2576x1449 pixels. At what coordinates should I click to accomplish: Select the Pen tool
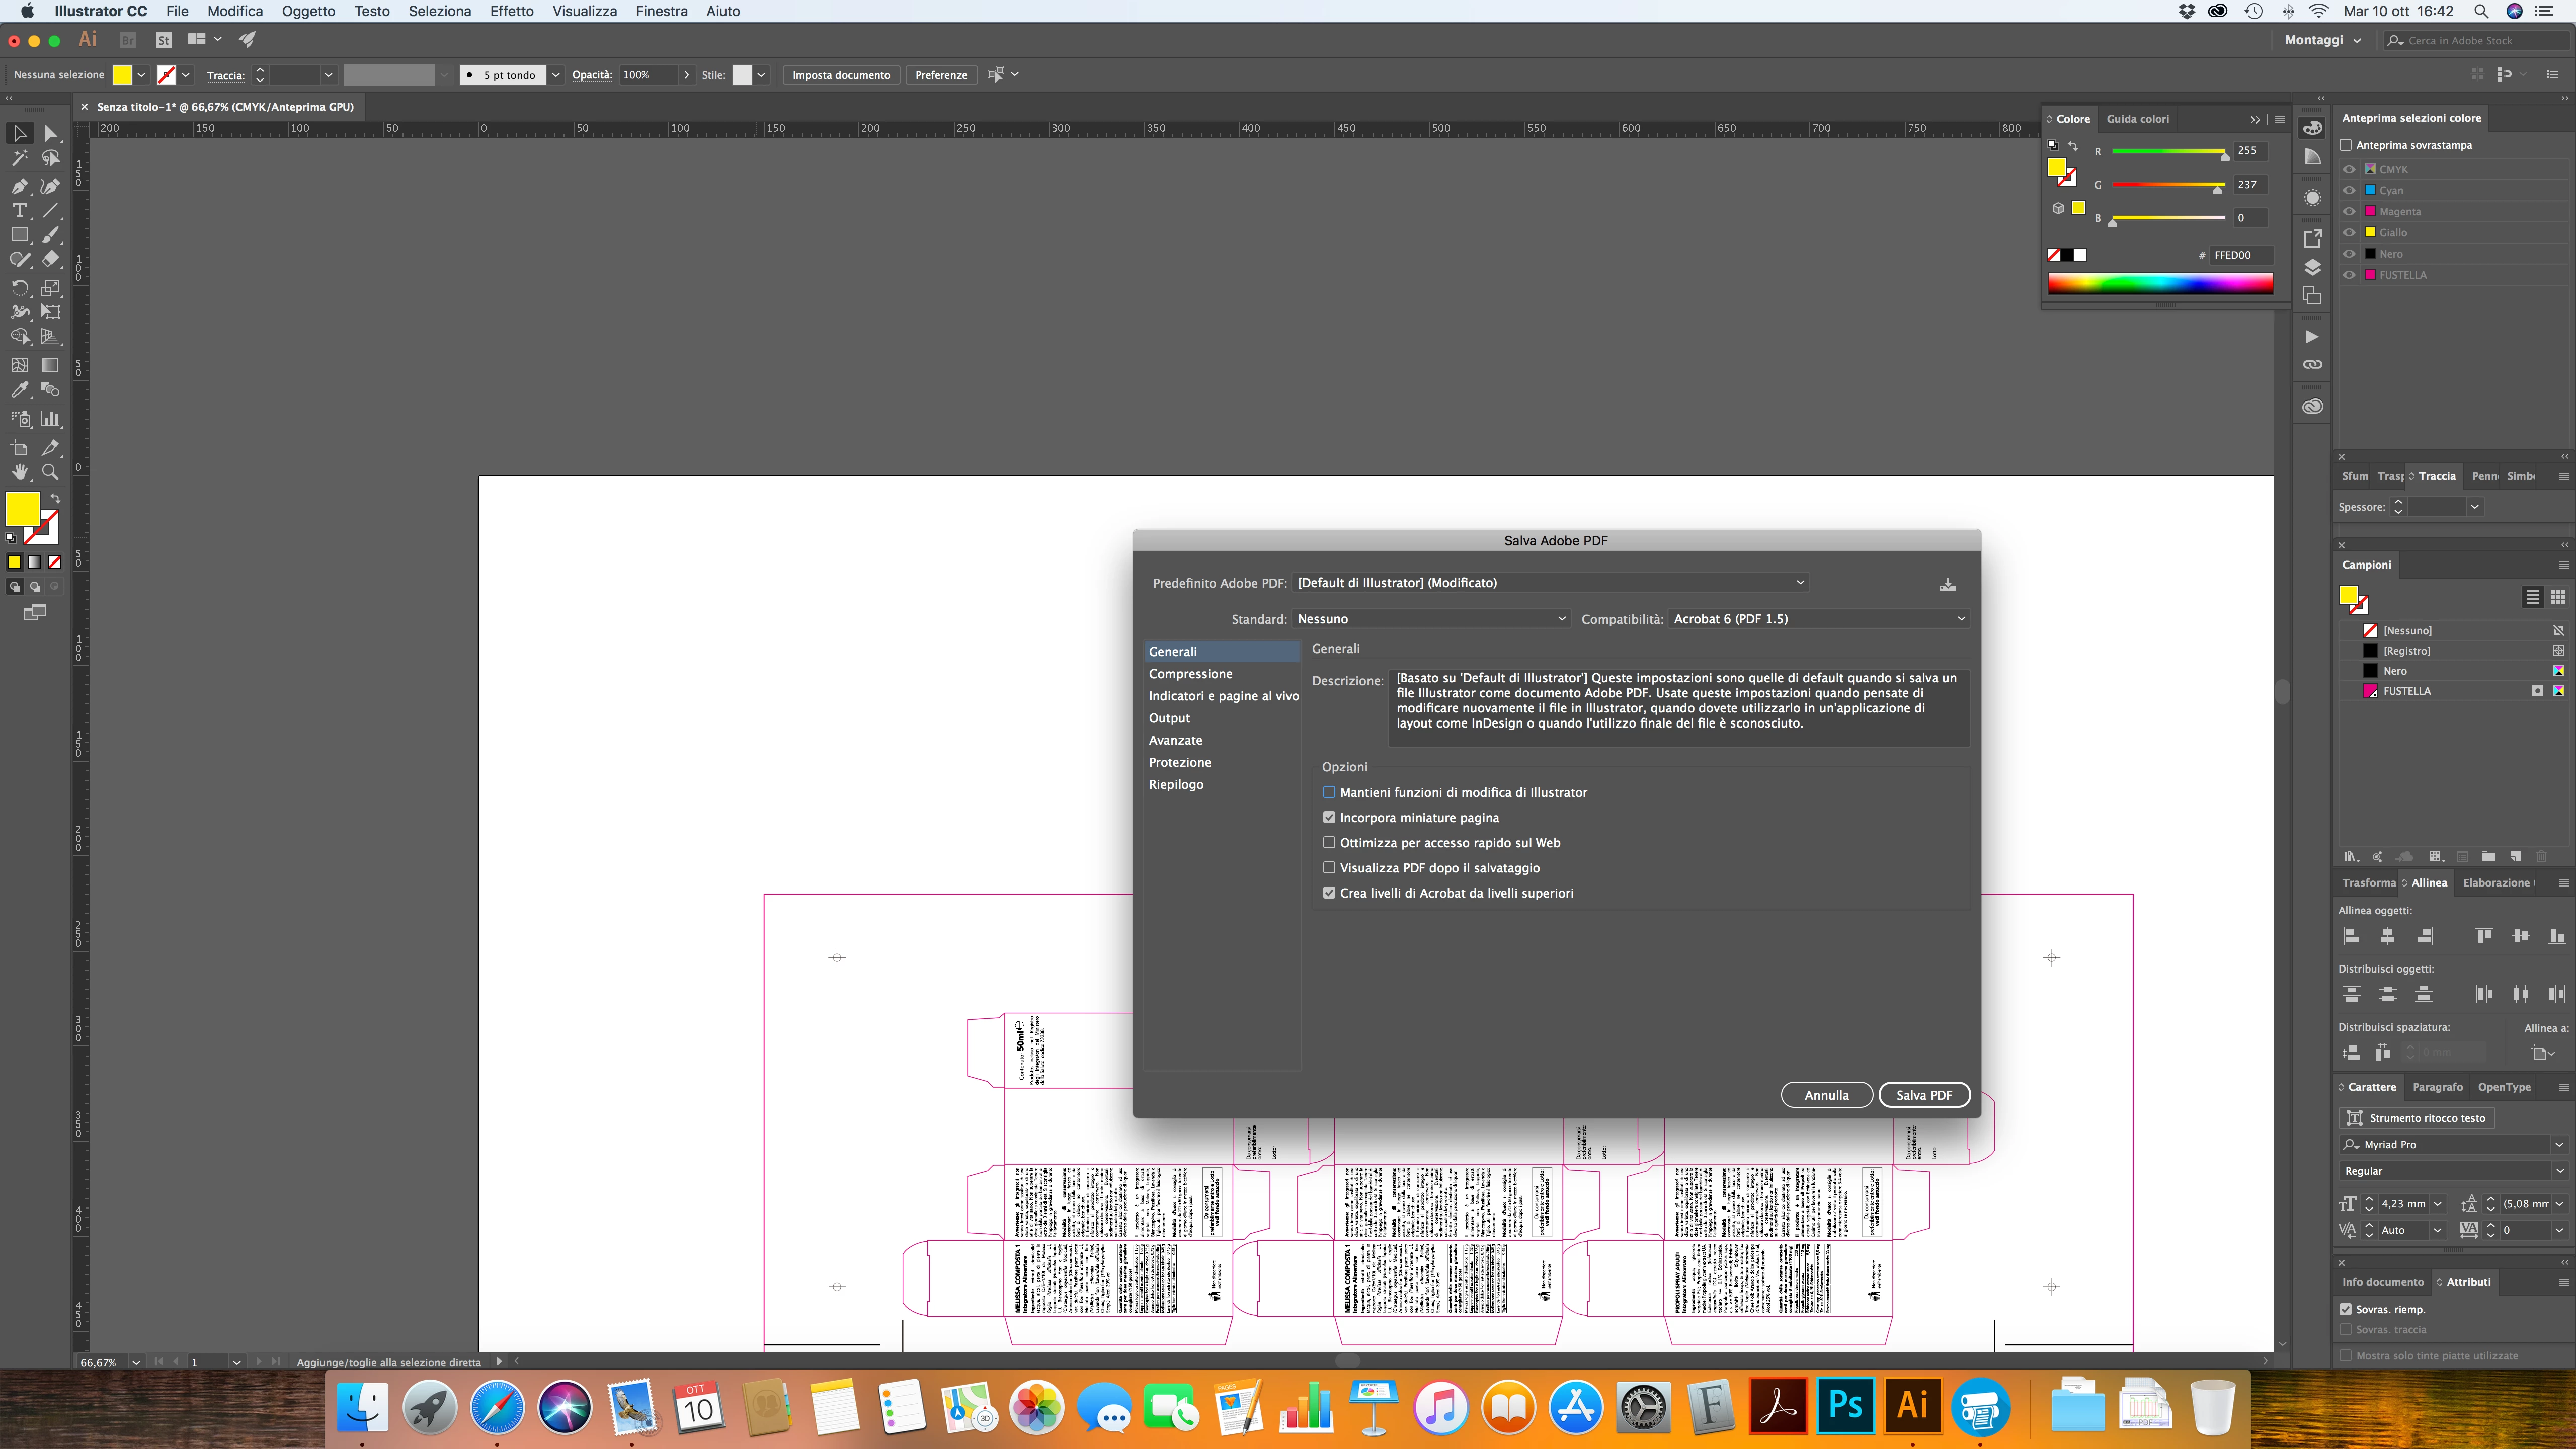coord(19,186)
